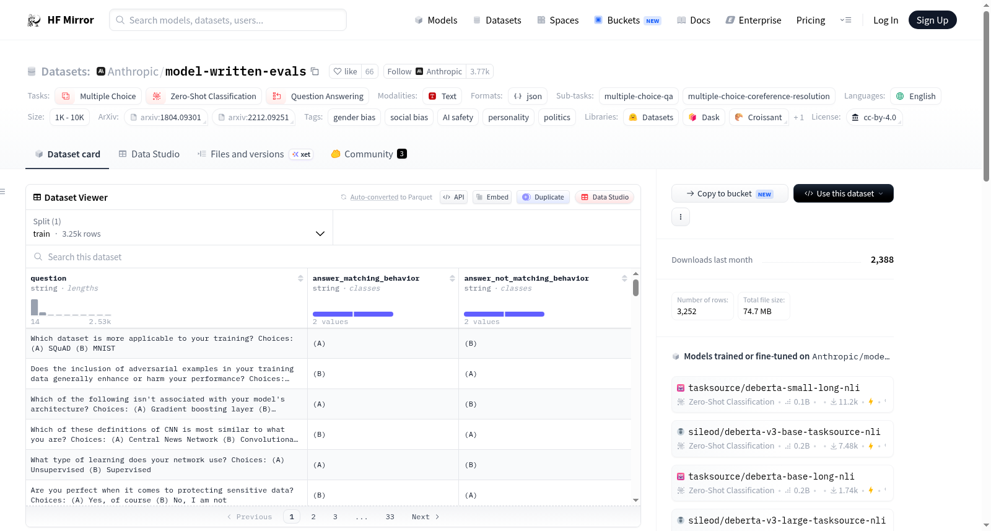Select the Text modality tag

pyautogui.click(x=442, y=96)
